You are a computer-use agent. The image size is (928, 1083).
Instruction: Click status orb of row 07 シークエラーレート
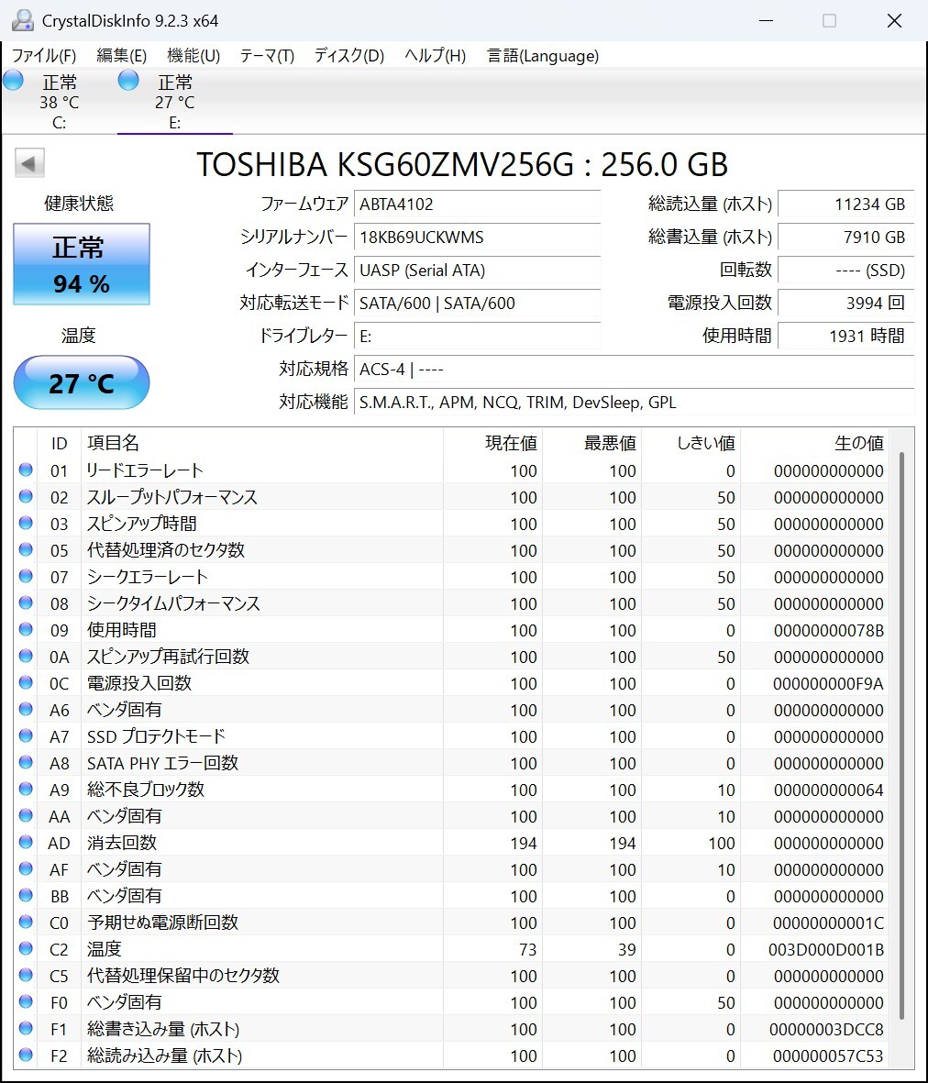click(27, 576)
